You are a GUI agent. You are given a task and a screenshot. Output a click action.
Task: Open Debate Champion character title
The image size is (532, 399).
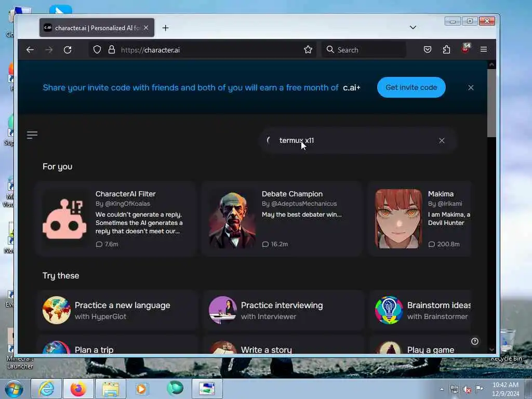(292, 194)
